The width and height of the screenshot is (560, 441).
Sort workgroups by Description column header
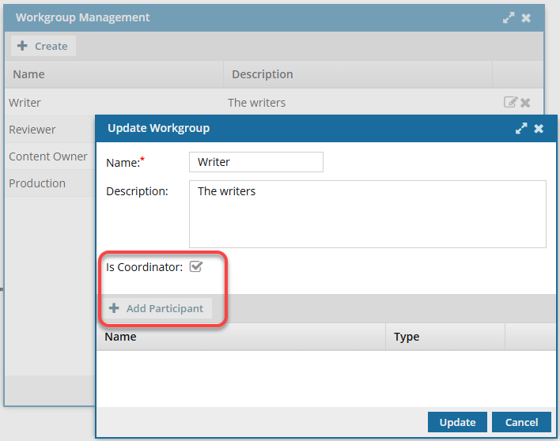pyautogui.click(x=262, y=74)
